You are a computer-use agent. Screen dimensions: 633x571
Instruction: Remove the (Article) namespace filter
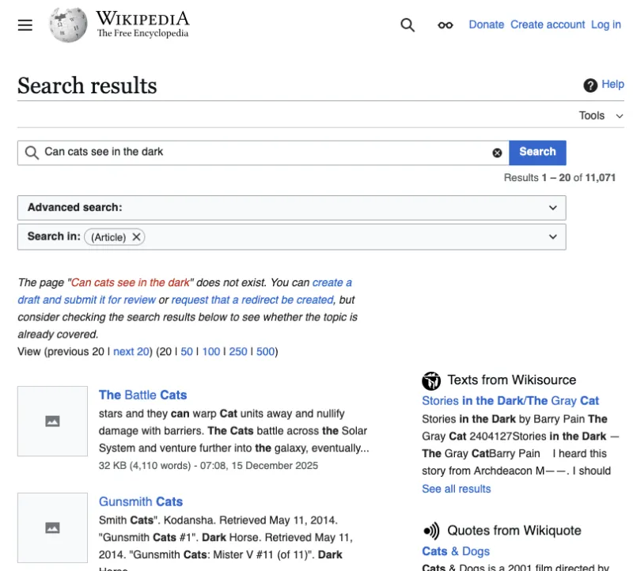click(x=136, y=237)
